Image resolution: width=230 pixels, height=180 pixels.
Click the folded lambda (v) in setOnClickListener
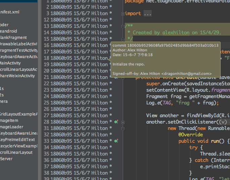click(223, 122)
